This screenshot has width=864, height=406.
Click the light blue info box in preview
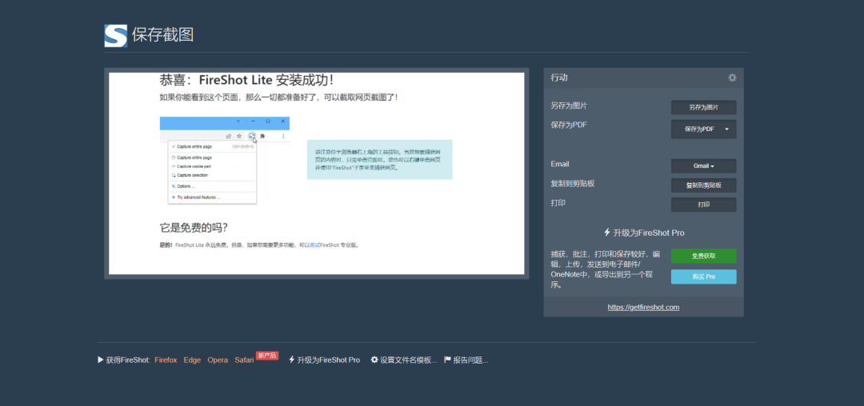[x=380, y=160]
